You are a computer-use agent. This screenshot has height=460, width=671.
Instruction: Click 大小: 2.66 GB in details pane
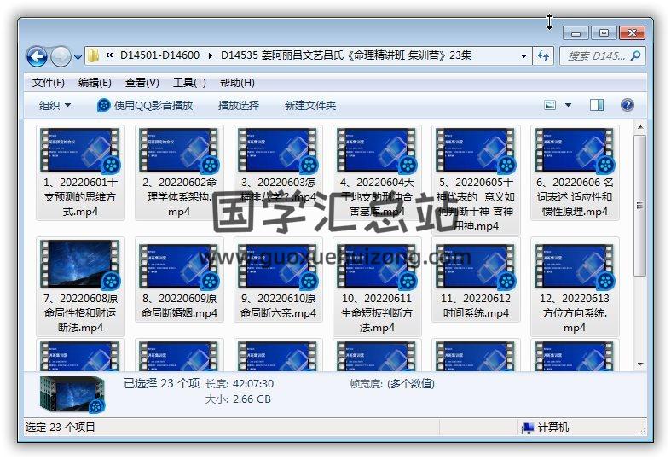pos(238,399)
